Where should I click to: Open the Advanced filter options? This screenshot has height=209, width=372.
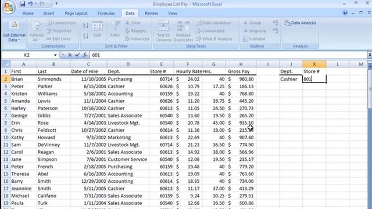pos(137,39)
